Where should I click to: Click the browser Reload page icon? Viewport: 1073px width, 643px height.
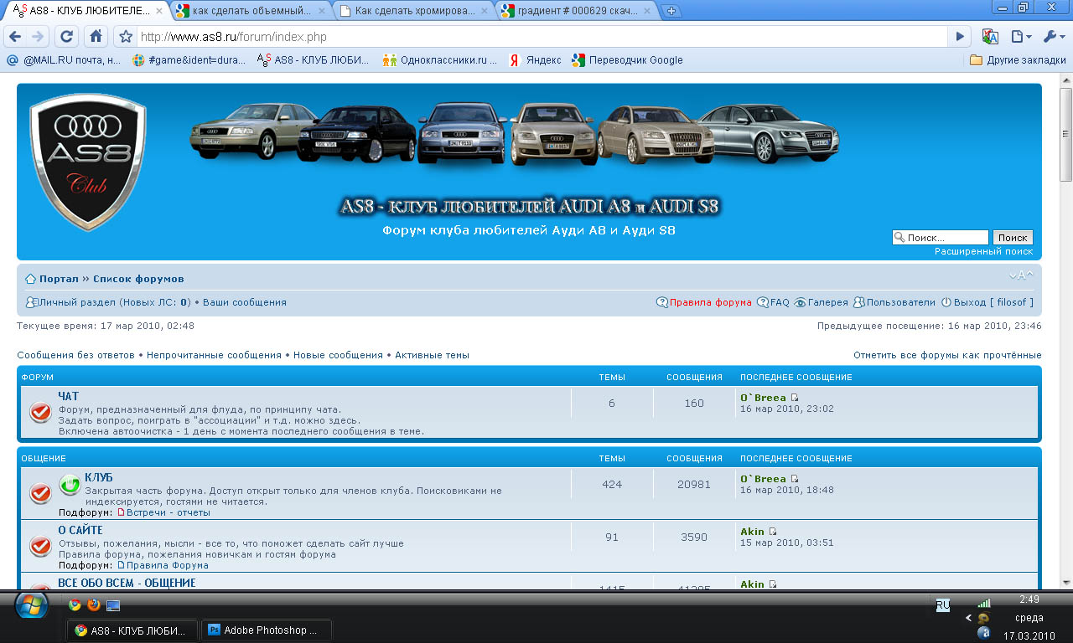[x=67, y=37]
